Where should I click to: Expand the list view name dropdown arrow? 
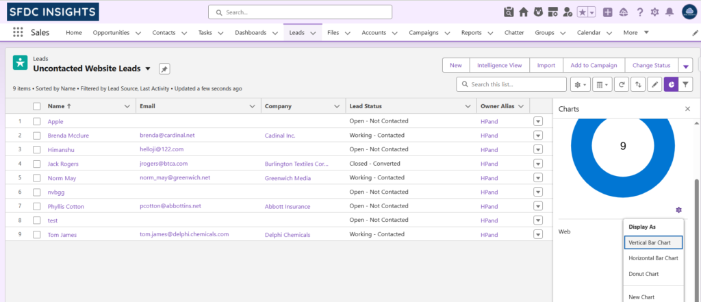click(x=147, y=69)
